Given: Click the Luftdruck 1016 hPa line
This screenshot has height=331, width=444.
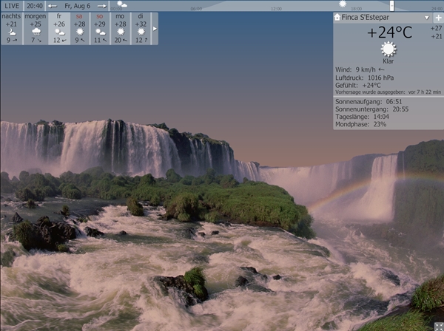Looking at the screenshot, I should pos(364,78).
